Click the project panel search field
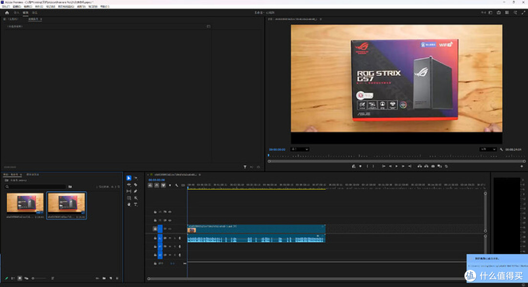This screenshot has width=528, height=287. point(35,187)
